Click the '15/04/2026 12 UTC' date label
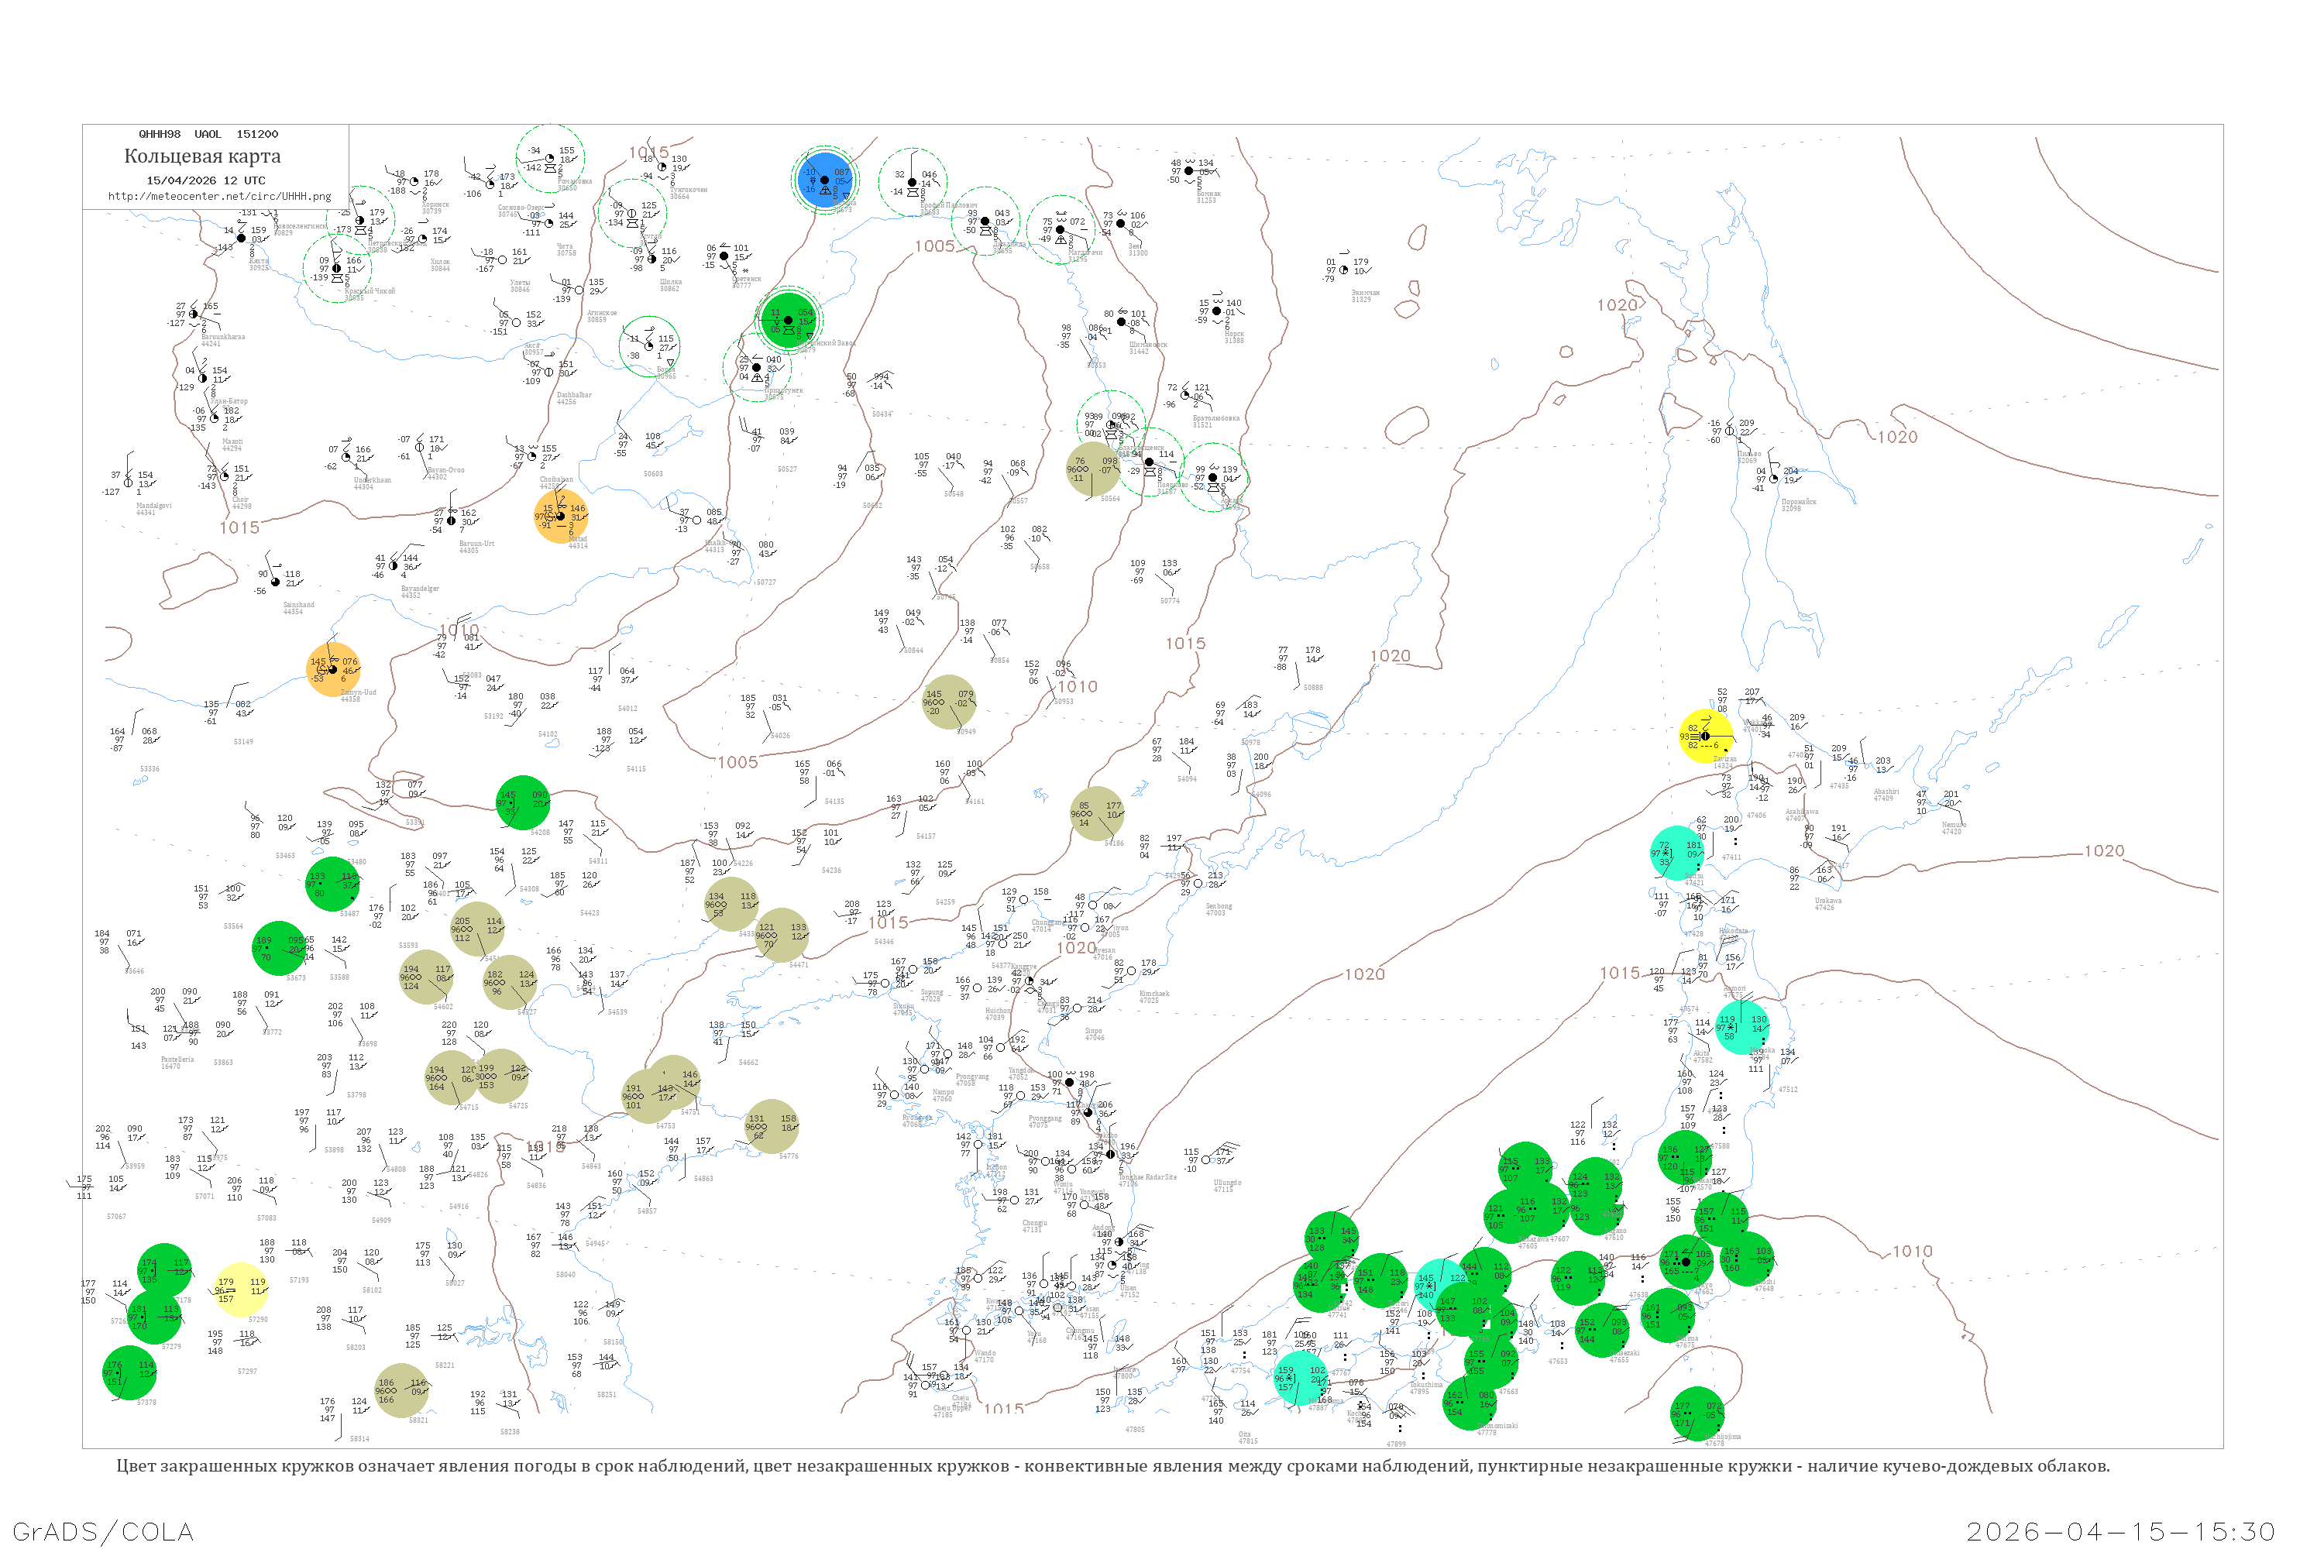Image resolution: width=2324 pixels, height=1549 pixels. pos(205,180)
